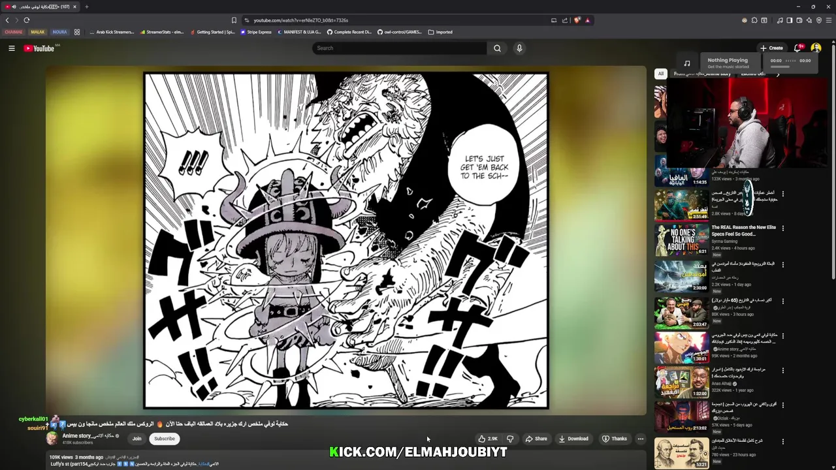836x470 pixels.
Task: Open Brave Shields lion icon
Action: click(577, 20)
